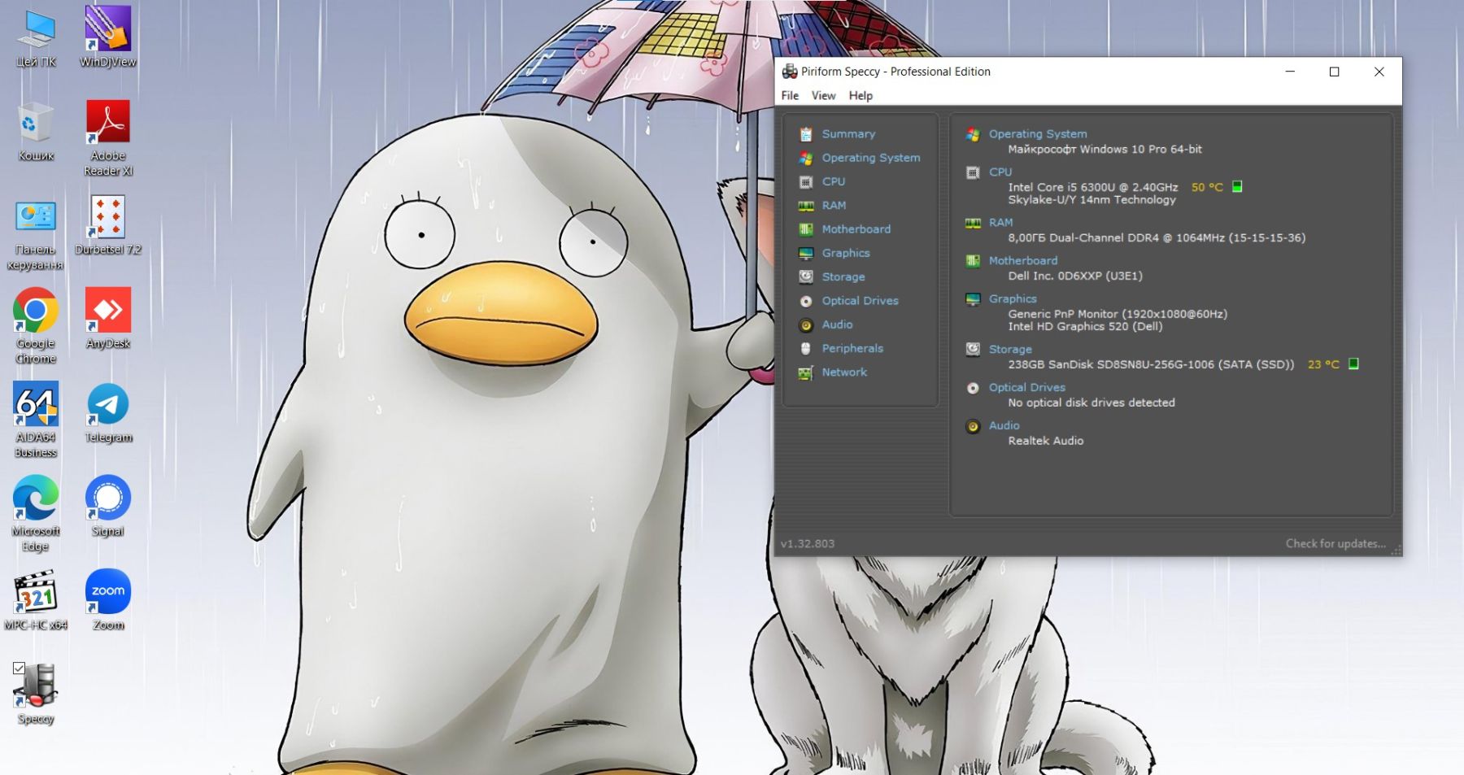Open the Help menu in Speccy
The image size is (1464, 775).
pos(861,95)
